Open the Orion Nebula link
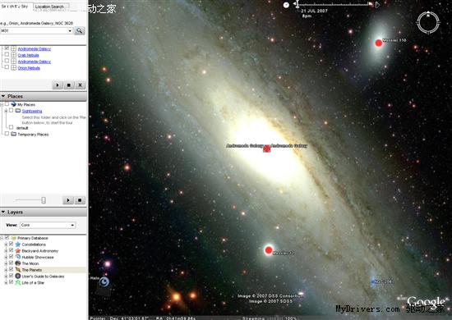The height and width of the screenshot is (320, 452). pyautogui.click(x=29, y=68)
